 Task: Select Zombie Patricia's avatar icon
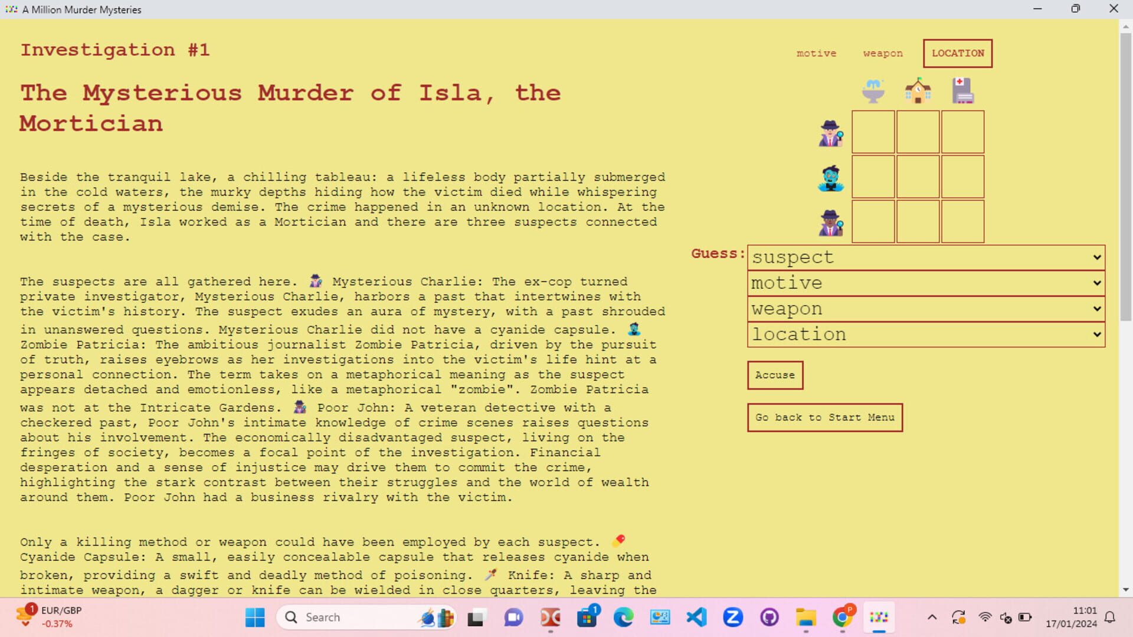pos(831,177)
